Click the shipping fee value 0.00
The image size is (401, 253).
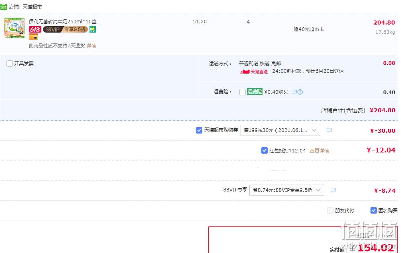[x=389, y=63]
